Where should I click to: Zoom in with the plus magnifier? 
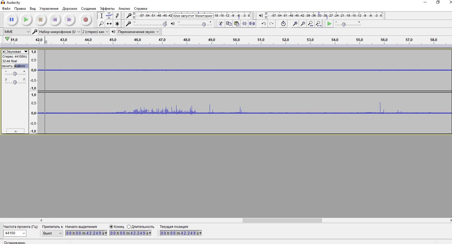(295, 24)
